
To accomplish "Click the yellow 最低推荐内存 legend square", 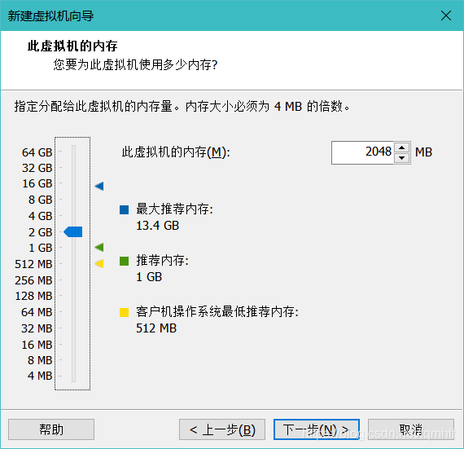I will coord(124,312).
